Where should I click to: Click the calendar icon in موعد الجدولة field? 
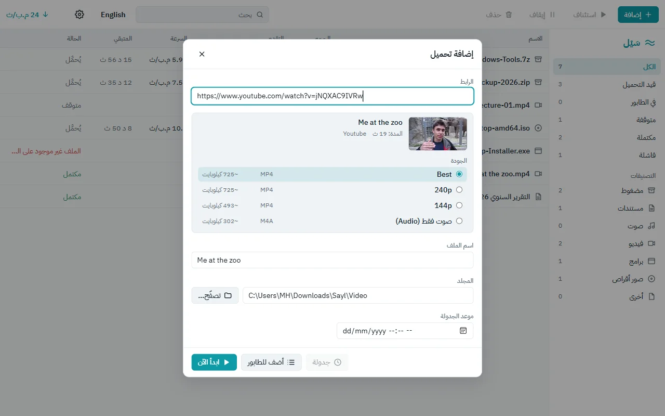point(463,331)
